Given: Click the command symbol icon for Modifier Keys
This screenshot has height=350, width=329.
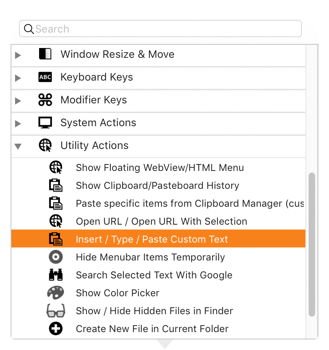Looking at the screenshot, I should [45, 100].
